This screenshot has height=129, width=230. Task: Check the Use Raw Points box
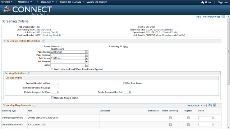click(124, 83)
